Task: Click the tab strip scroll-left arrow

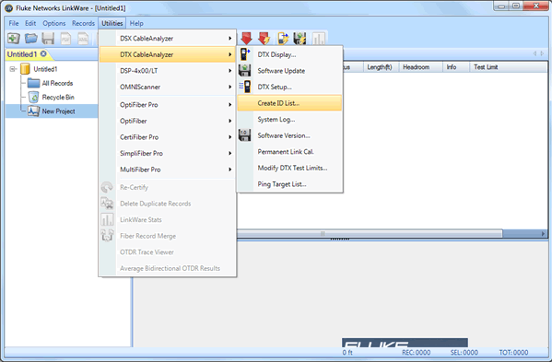Action: coord(534,53)
